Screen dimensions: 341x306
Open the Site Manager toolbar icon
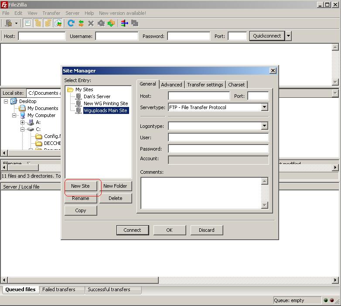8,23
